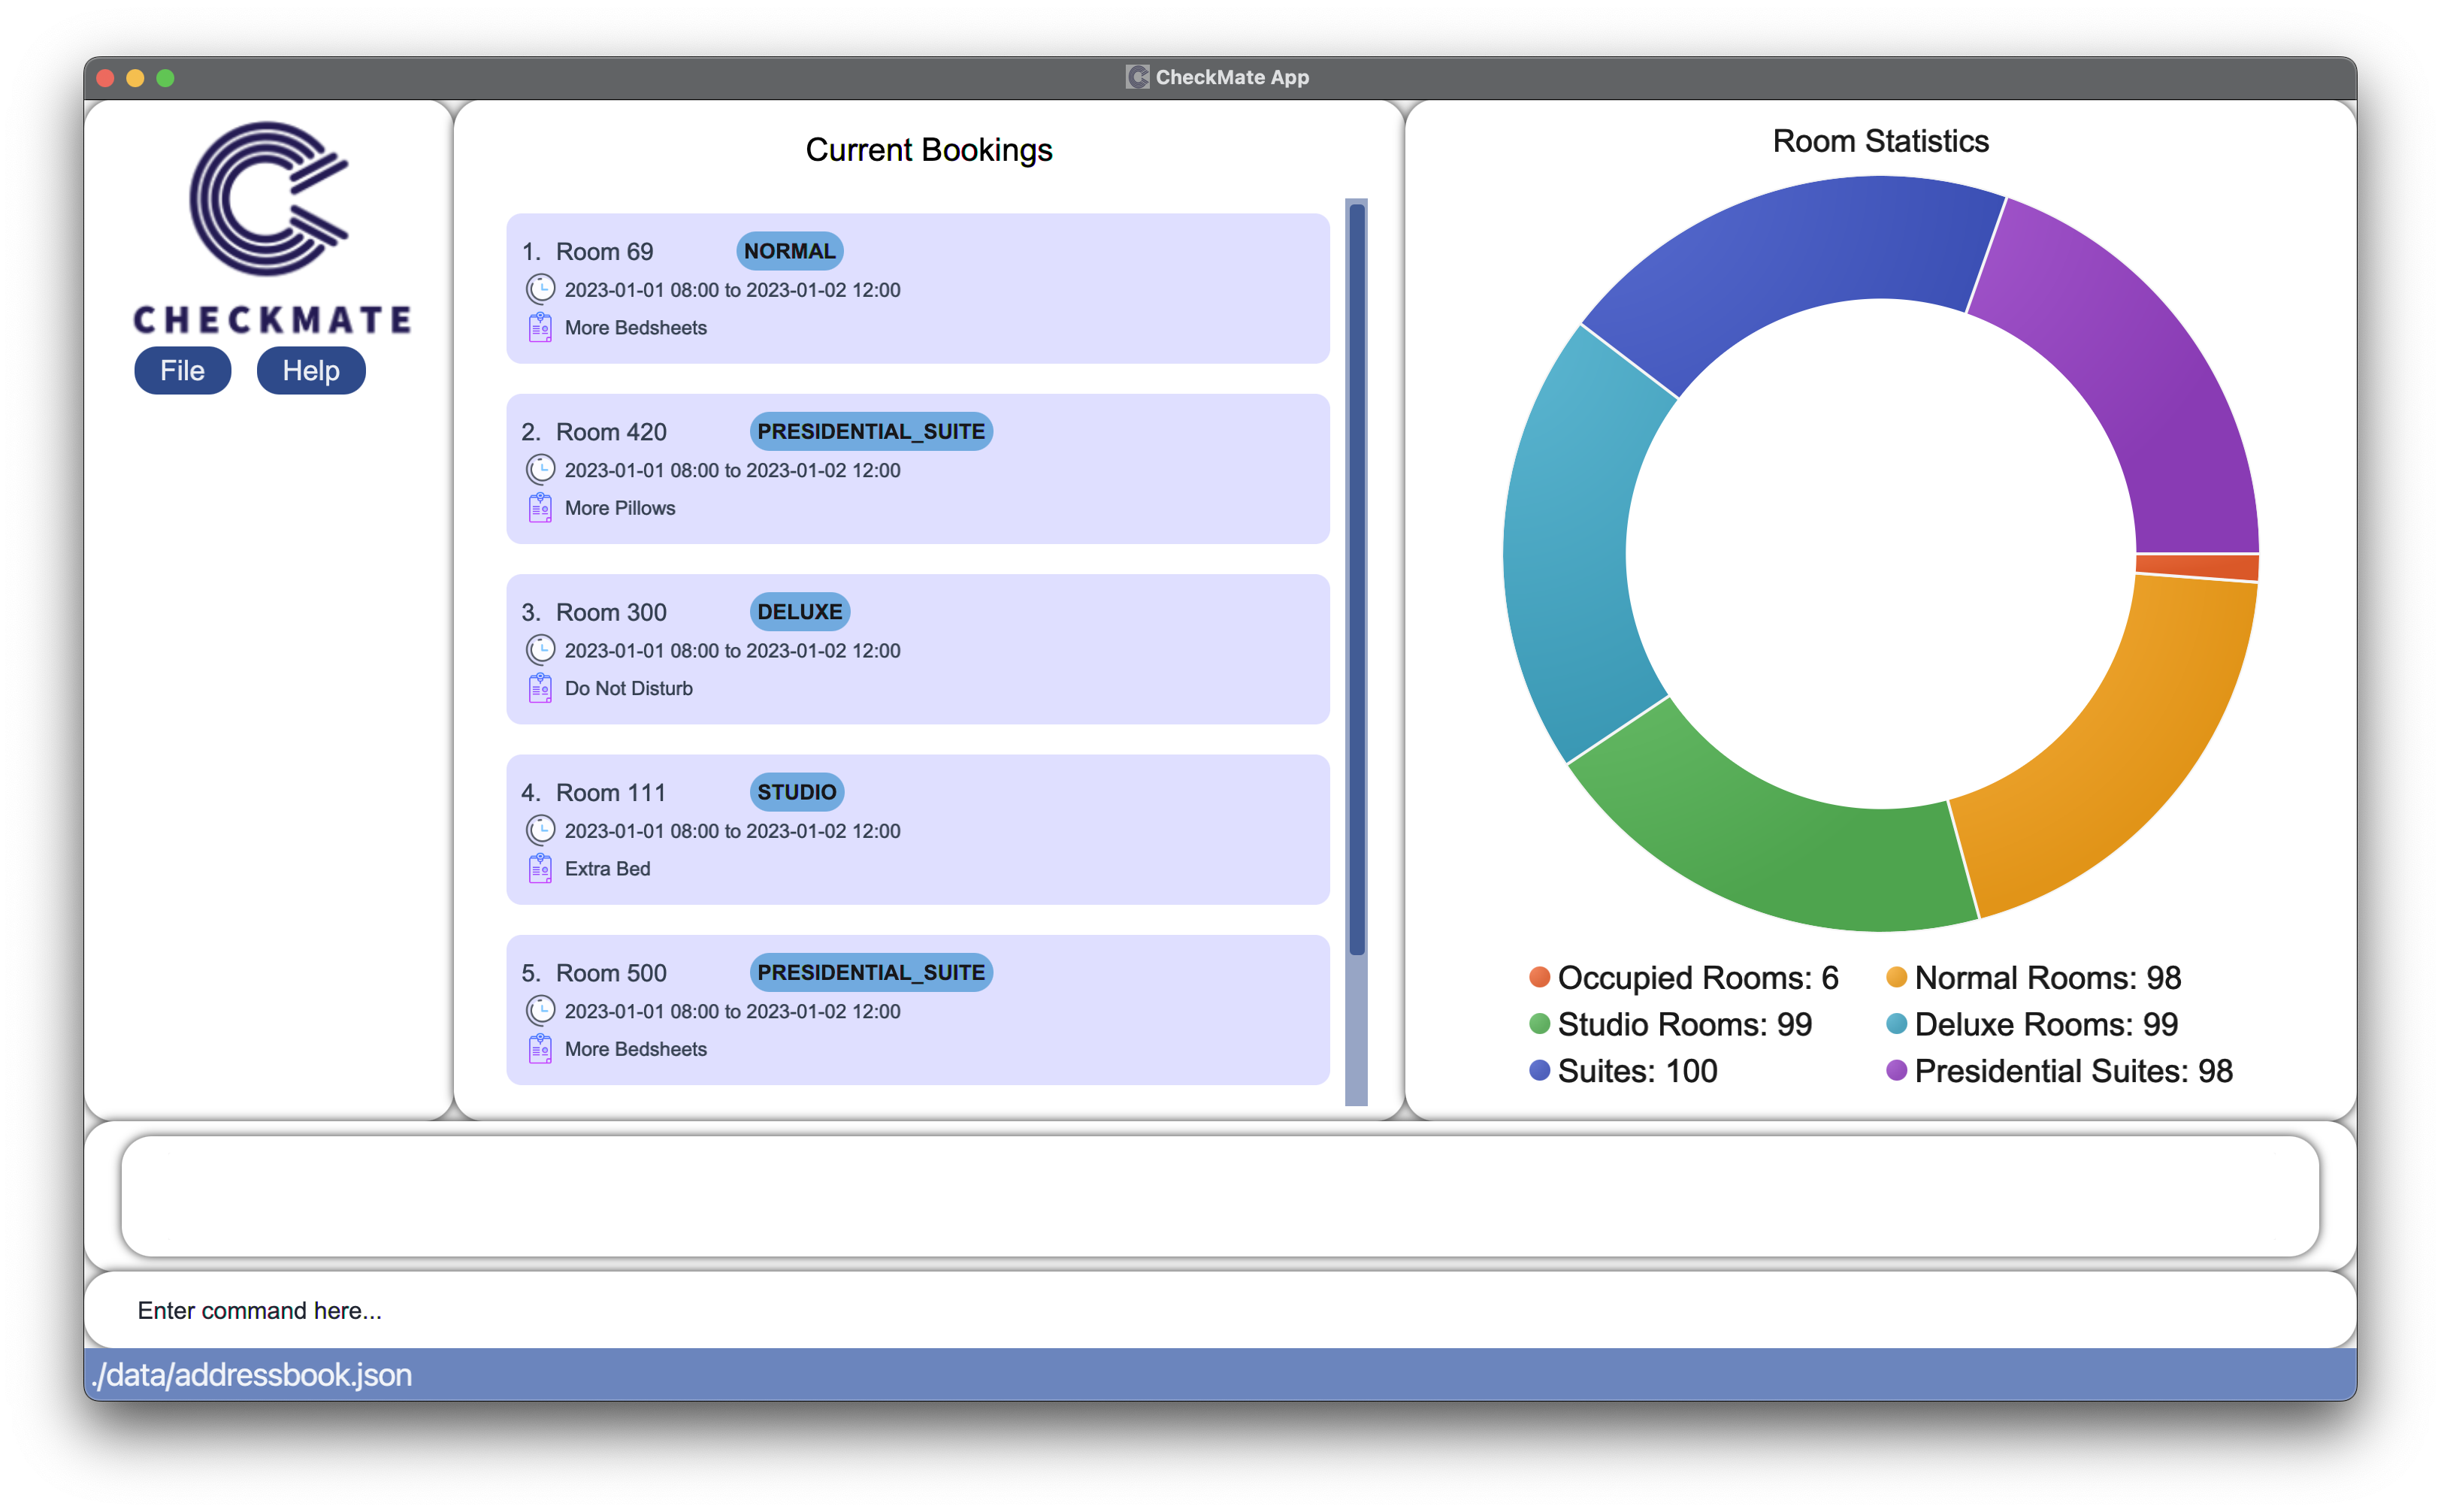
Task: Click the teal Deluxe Rooms legend dot
Action: [1896, 1024]
